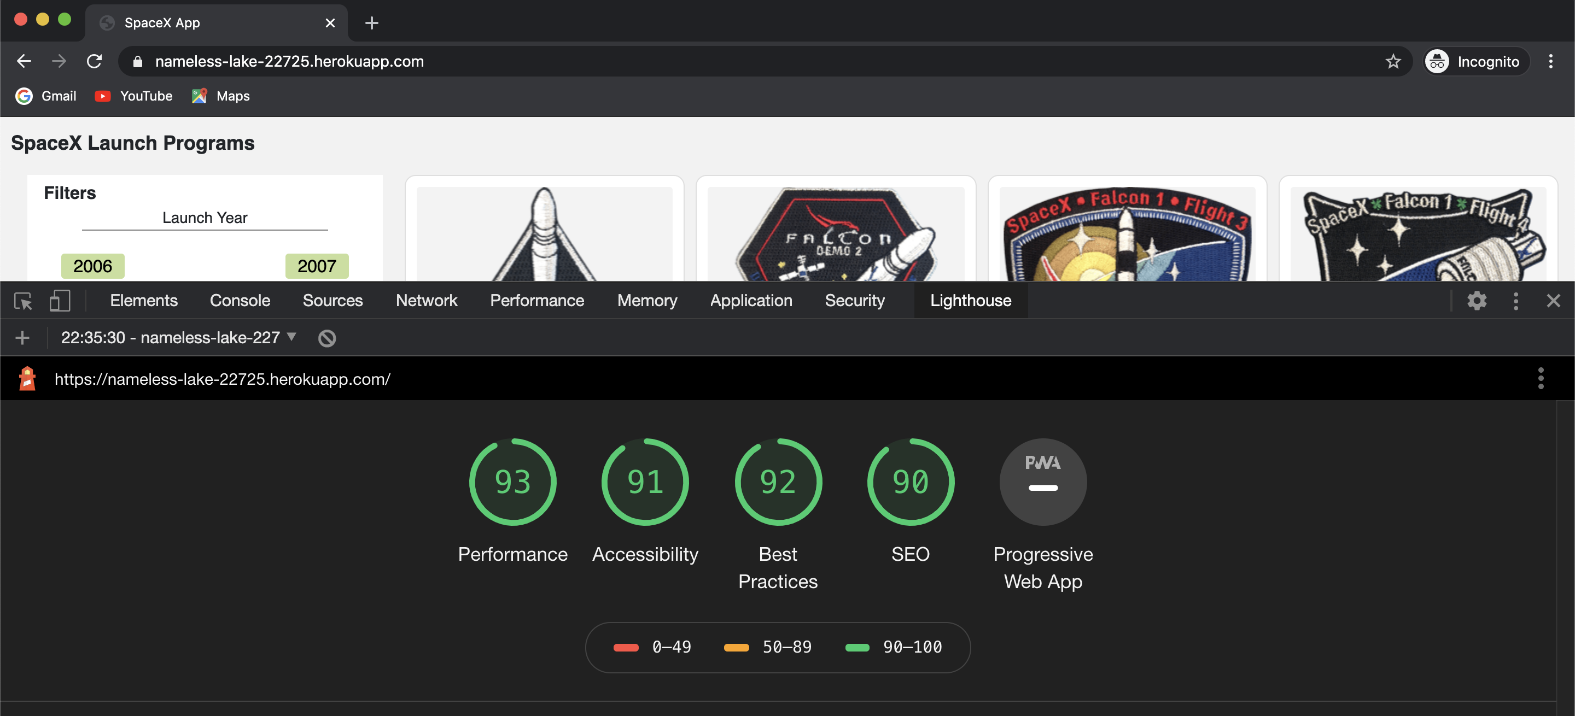Open the Gmail bookmark

tap(46, 96)
